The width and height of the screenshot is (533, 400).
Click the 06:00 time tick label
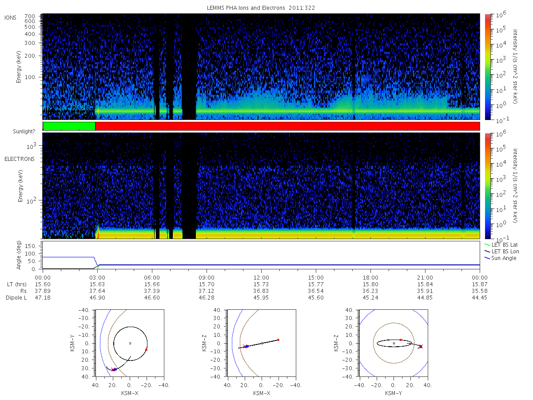tap(152, 278)
